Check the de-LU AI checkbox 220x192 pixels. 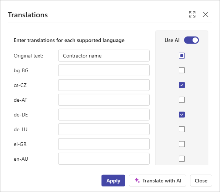[182, 129]
